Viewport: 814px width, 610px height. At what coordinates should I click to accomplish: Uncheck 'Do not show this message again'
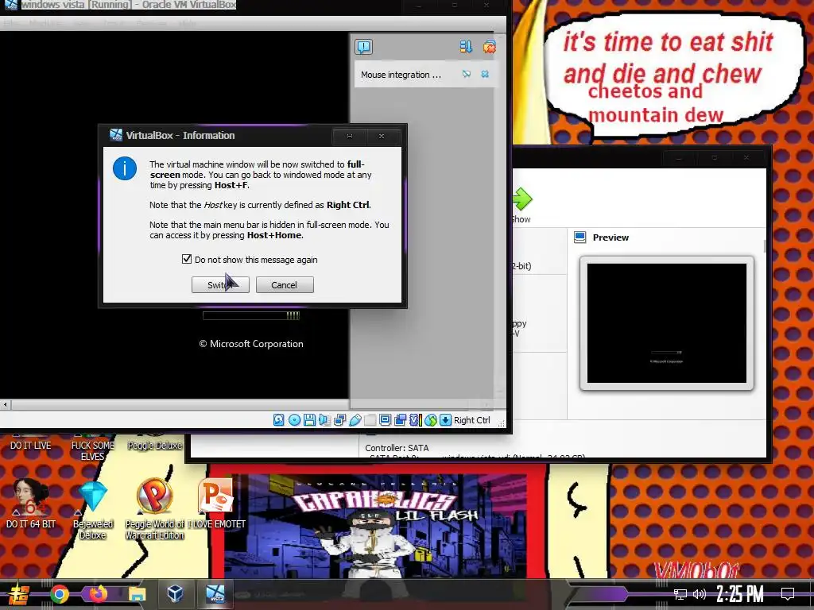tap(186, 259)
